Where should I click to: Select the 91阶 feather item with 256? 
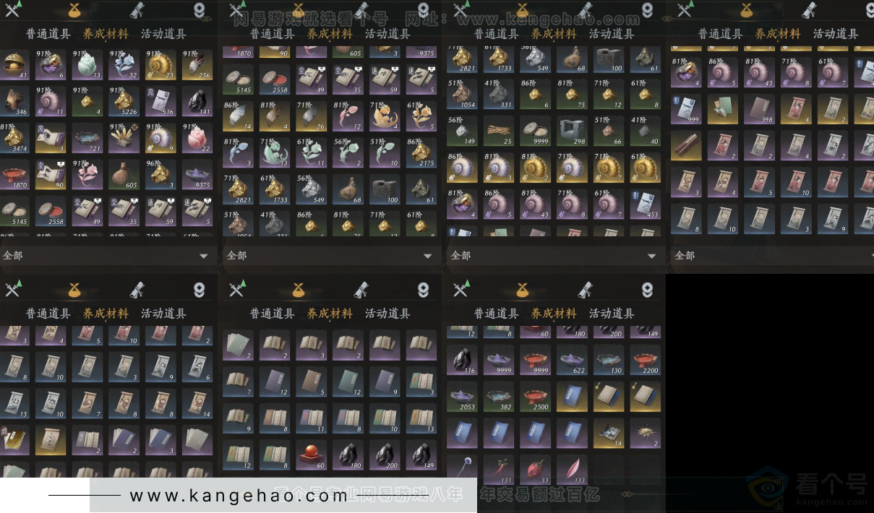[x=197, y=64]
